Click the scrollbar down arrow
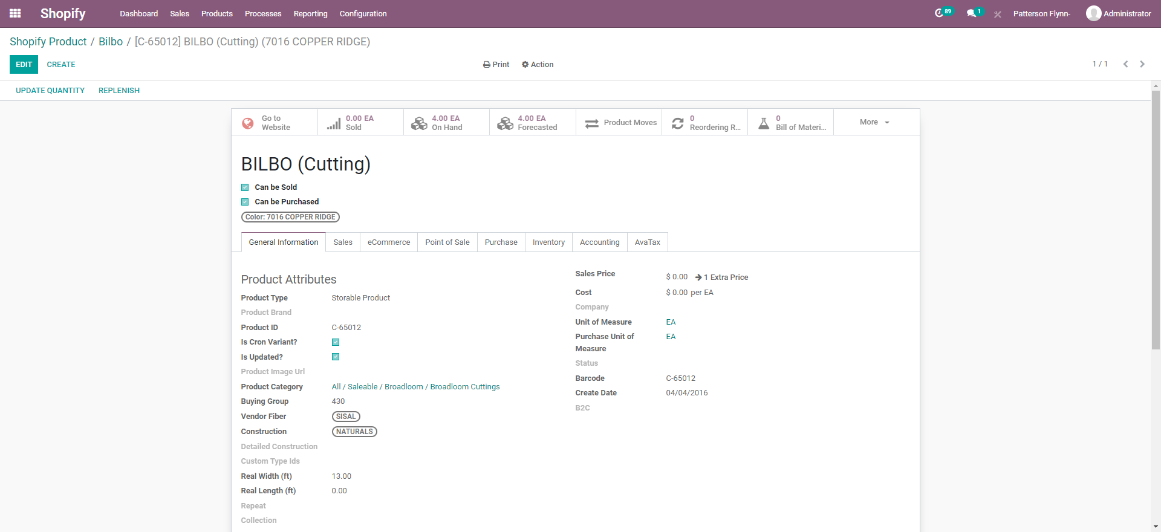 click(x=1156, y=527)
